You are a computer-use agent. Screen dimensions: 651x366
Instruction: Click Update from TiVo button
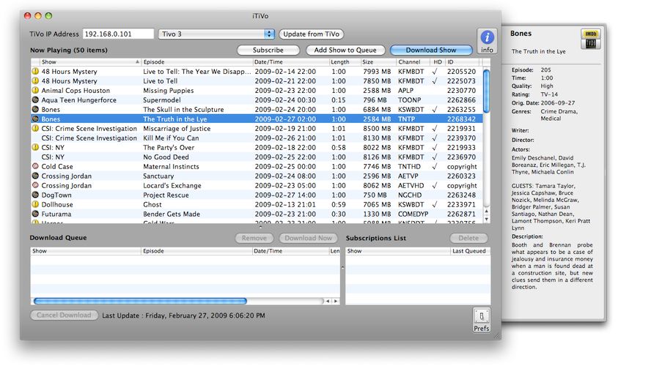point(312,34)
